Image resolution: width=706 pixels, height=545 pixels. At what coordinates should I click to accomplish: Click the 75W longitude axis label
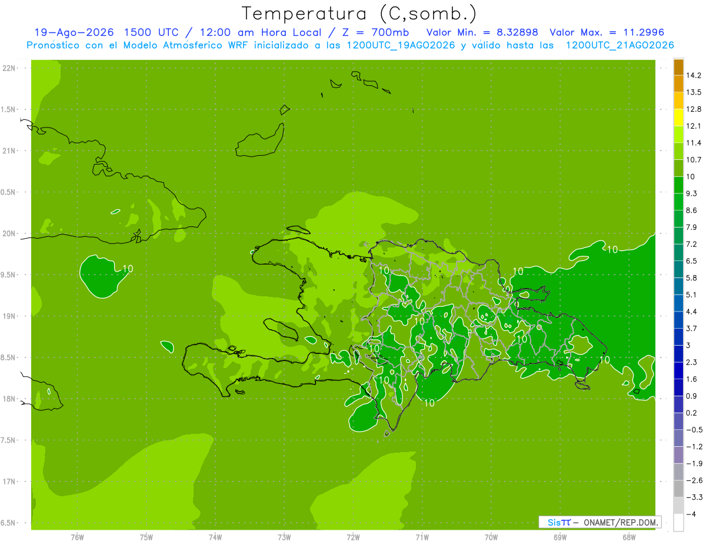[146, 537]
